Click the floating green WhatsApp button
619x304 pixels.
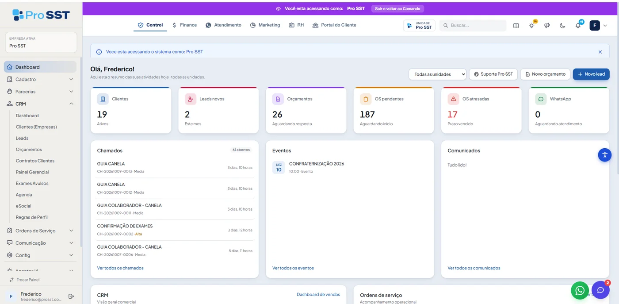(580, 290)
